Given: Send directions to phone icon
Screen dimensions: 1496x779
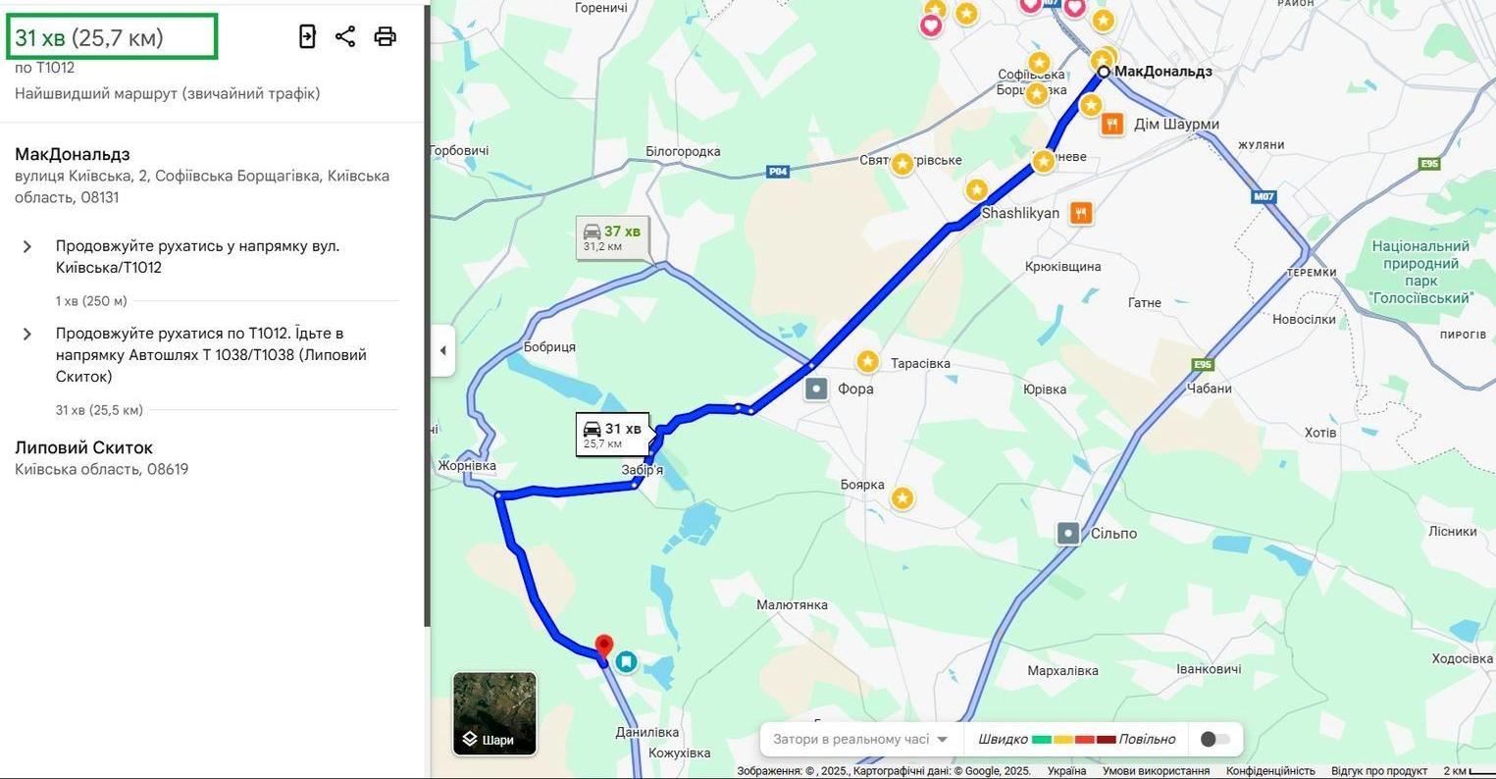Looking at the screenshot, I should [307, 36].
